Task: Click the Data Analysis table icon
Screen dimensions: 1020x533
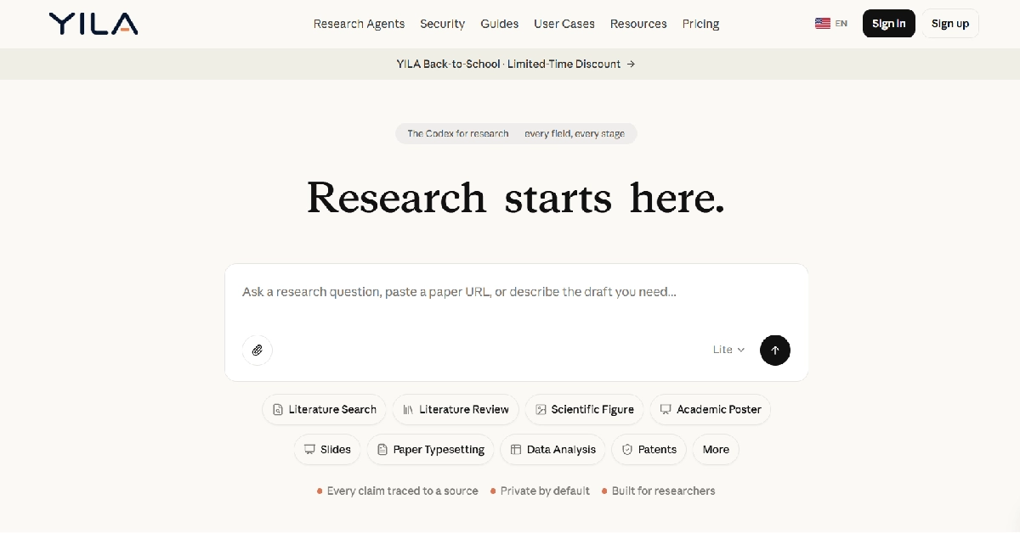Action: point(515,449)
